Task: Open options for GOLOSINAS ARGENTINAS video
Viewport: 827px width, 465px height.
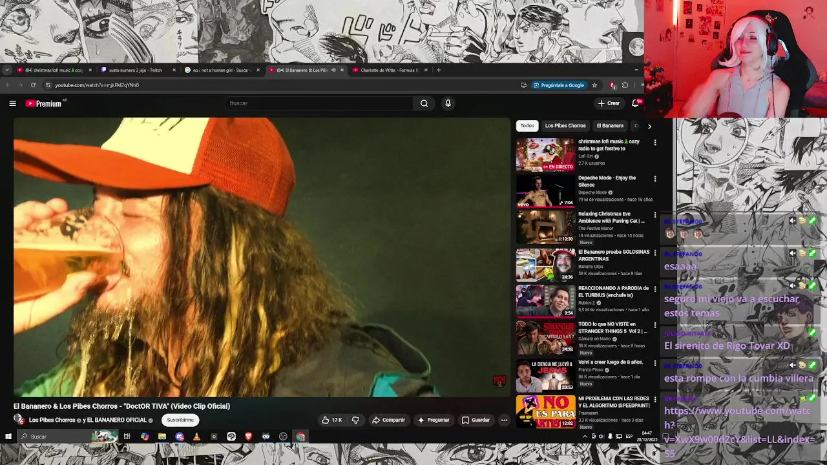Action: [654, 253]
